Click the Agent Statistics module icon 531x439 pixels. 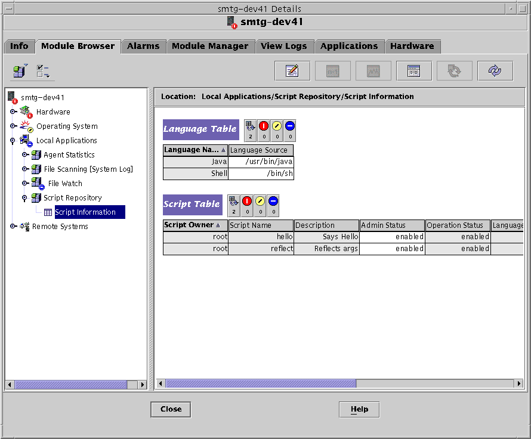point(36,154)
